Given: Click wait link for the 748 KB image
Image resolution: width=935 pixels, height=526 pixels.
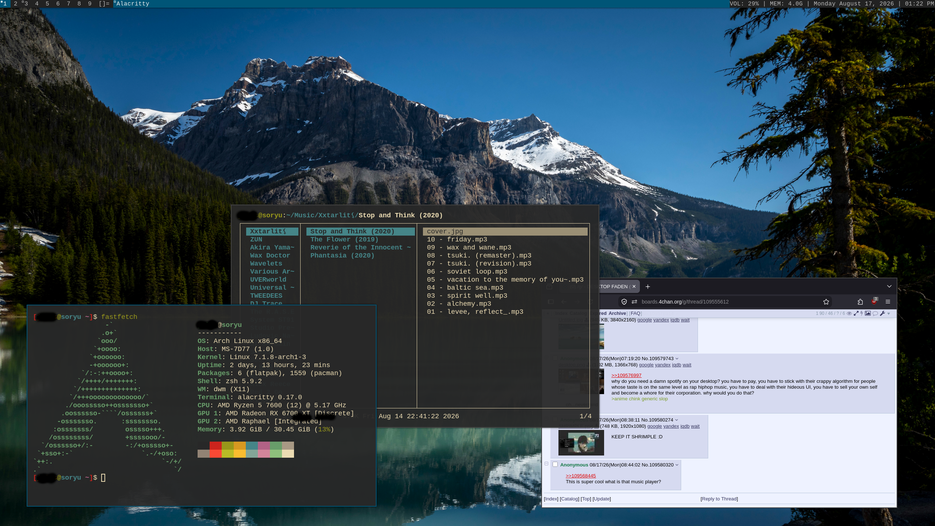Looking at the screenshot, I should 695,426.
